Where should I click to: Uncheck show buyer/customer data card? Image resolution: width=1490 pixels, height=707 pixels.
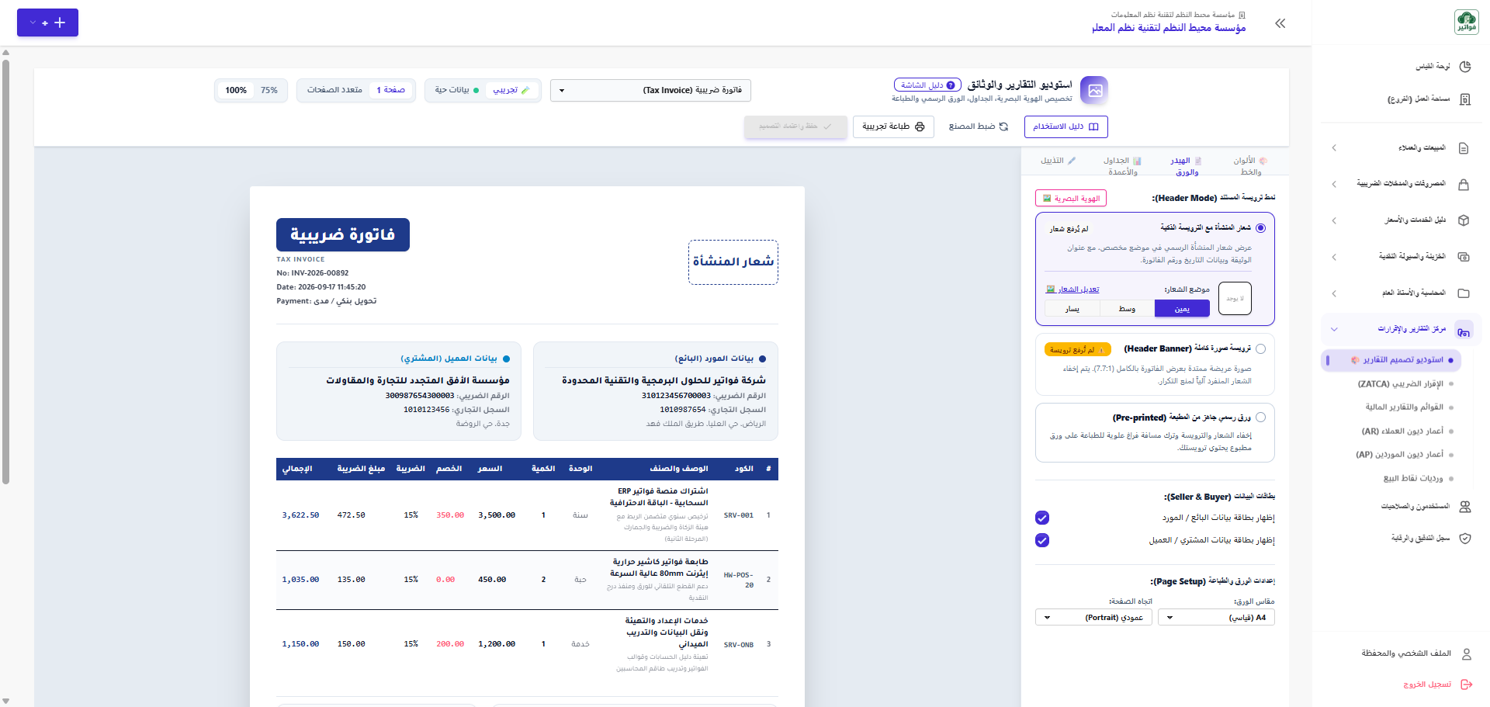click(1042, 540)
